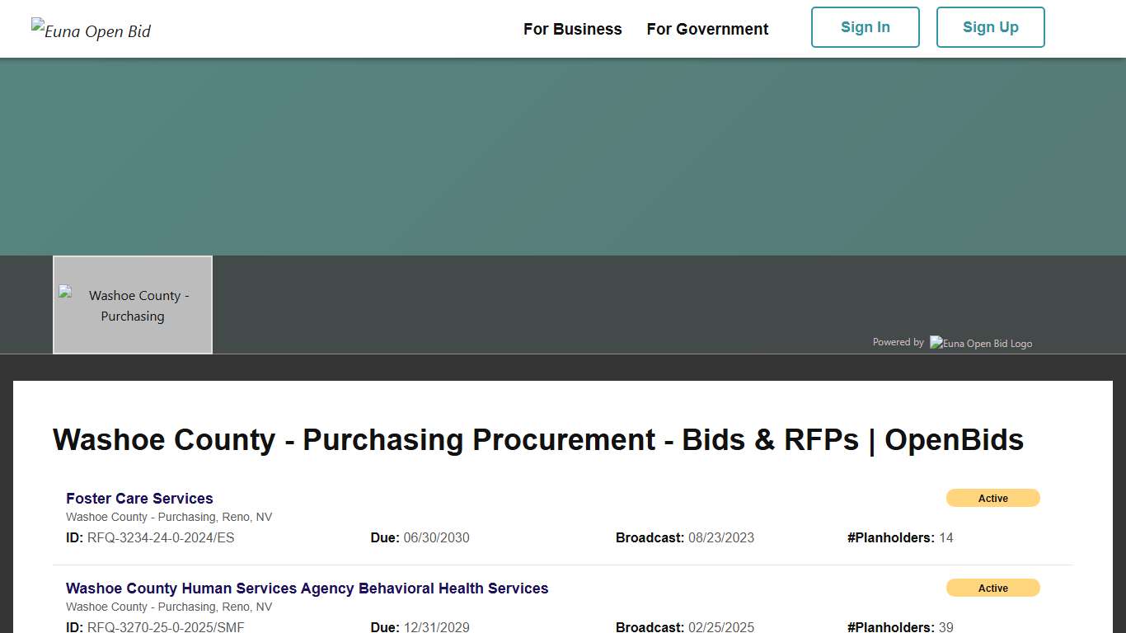The width and height of the screenshot is (1126, 633).
Task: Open the Foster Care Services bid listing
Action: pos(138,498)
